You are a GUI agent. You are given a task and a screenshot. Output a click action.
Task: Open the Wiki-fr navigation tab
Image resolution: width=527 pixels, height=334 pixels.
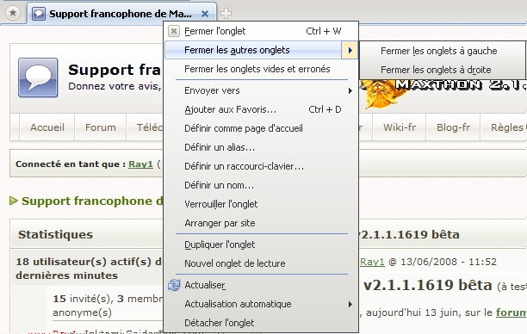tap(400, 127)
